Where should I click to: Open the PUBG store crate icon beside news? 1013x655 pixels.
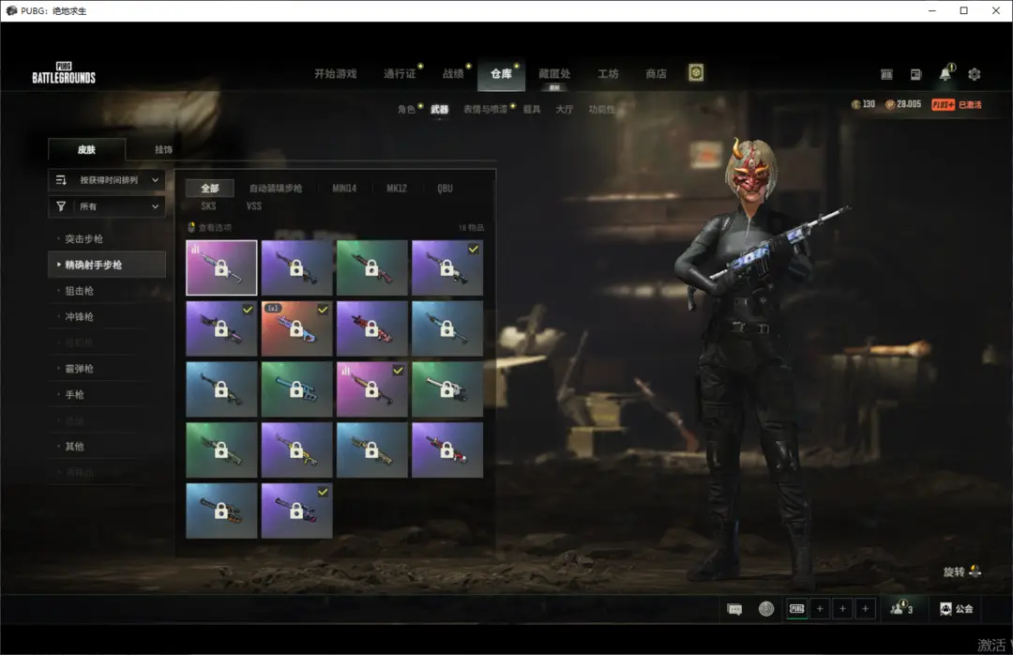click(886, 74)
